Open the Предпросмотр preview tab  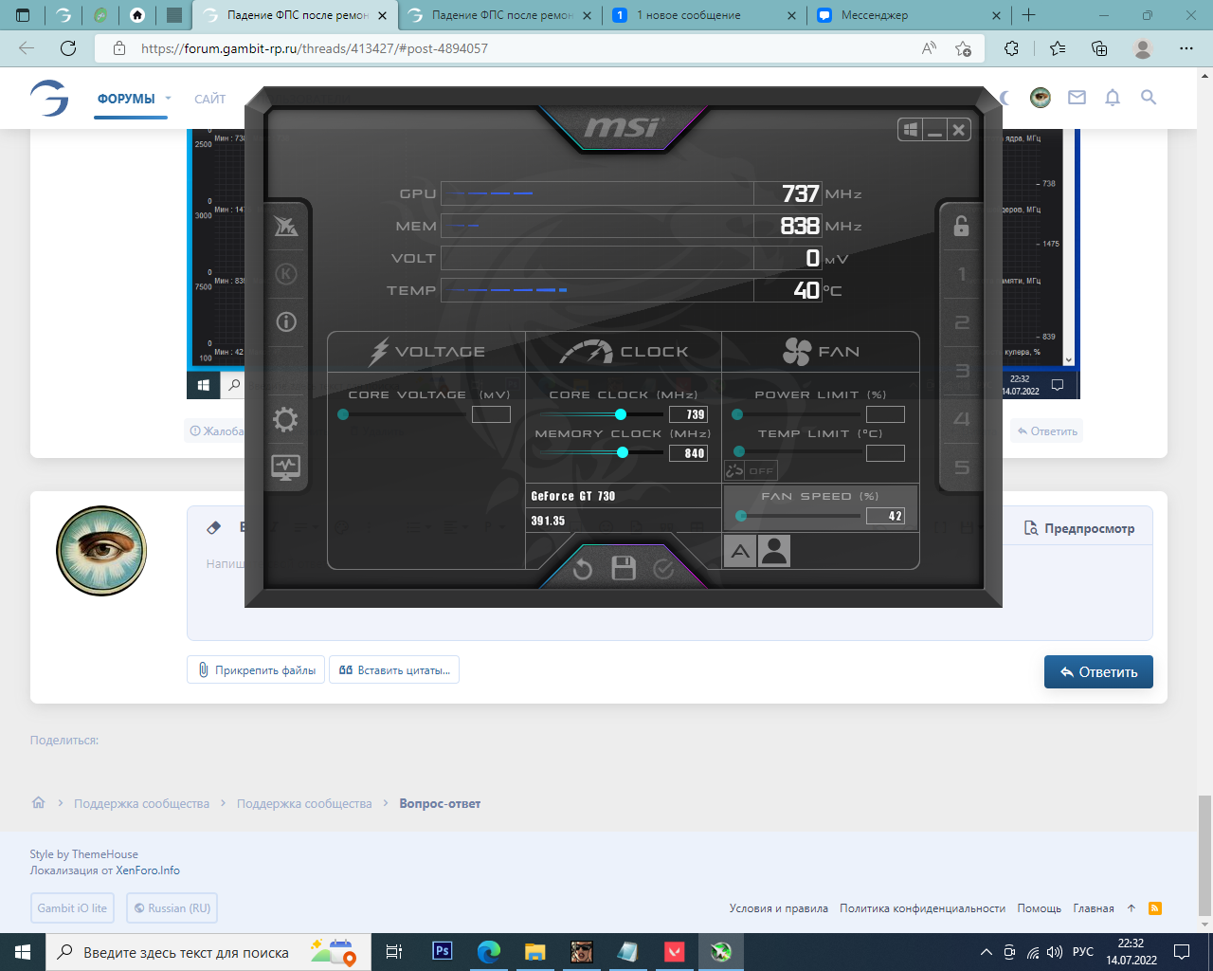coord(1079,528)
